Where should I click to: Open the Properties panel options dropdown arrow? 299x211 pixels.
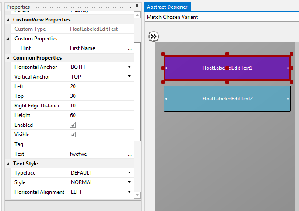click(x=130, y=7)
